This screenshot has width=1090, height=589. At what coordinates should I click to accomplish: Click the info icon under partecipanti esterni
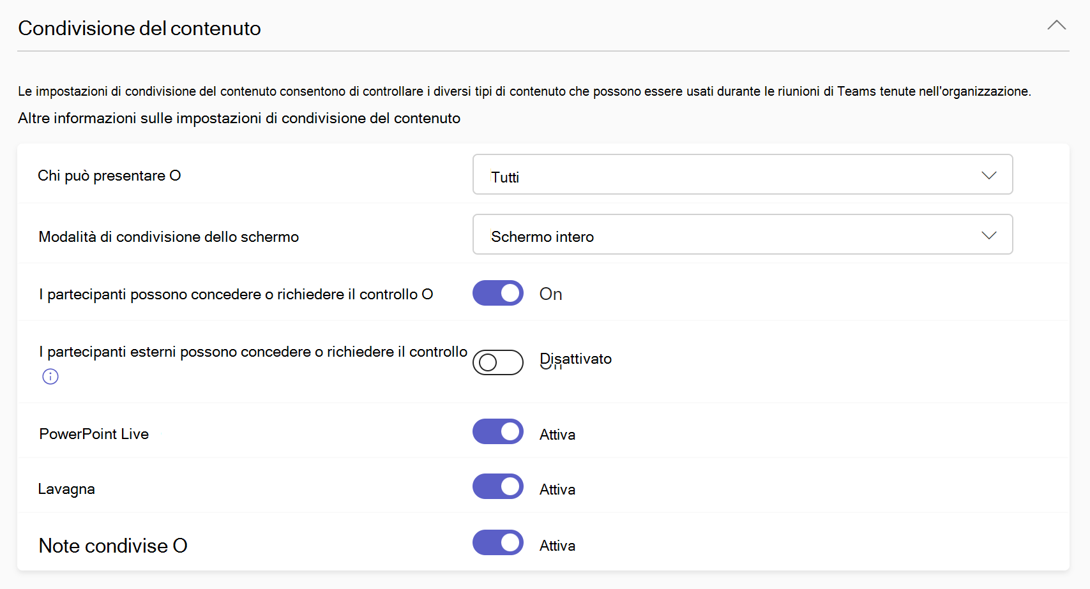50,377
